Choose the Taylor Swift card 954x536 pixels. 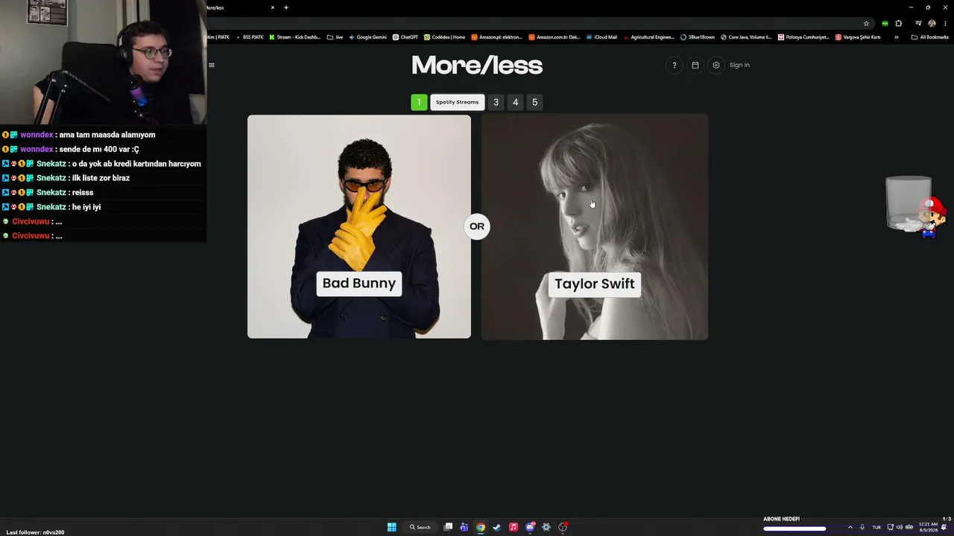595,226
